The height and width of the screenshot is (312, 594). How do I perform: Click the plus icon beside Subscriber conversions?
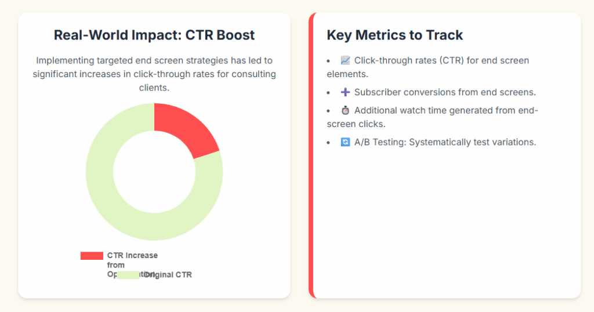coord(345,92)
